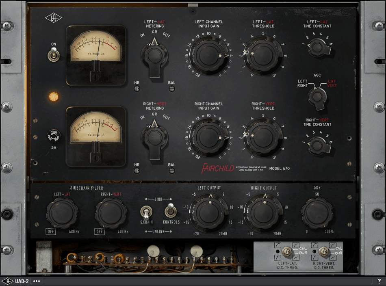Click the Right-Vert VU meter
The width and height of the screenshot is (386, 286).
pos(96,137)
